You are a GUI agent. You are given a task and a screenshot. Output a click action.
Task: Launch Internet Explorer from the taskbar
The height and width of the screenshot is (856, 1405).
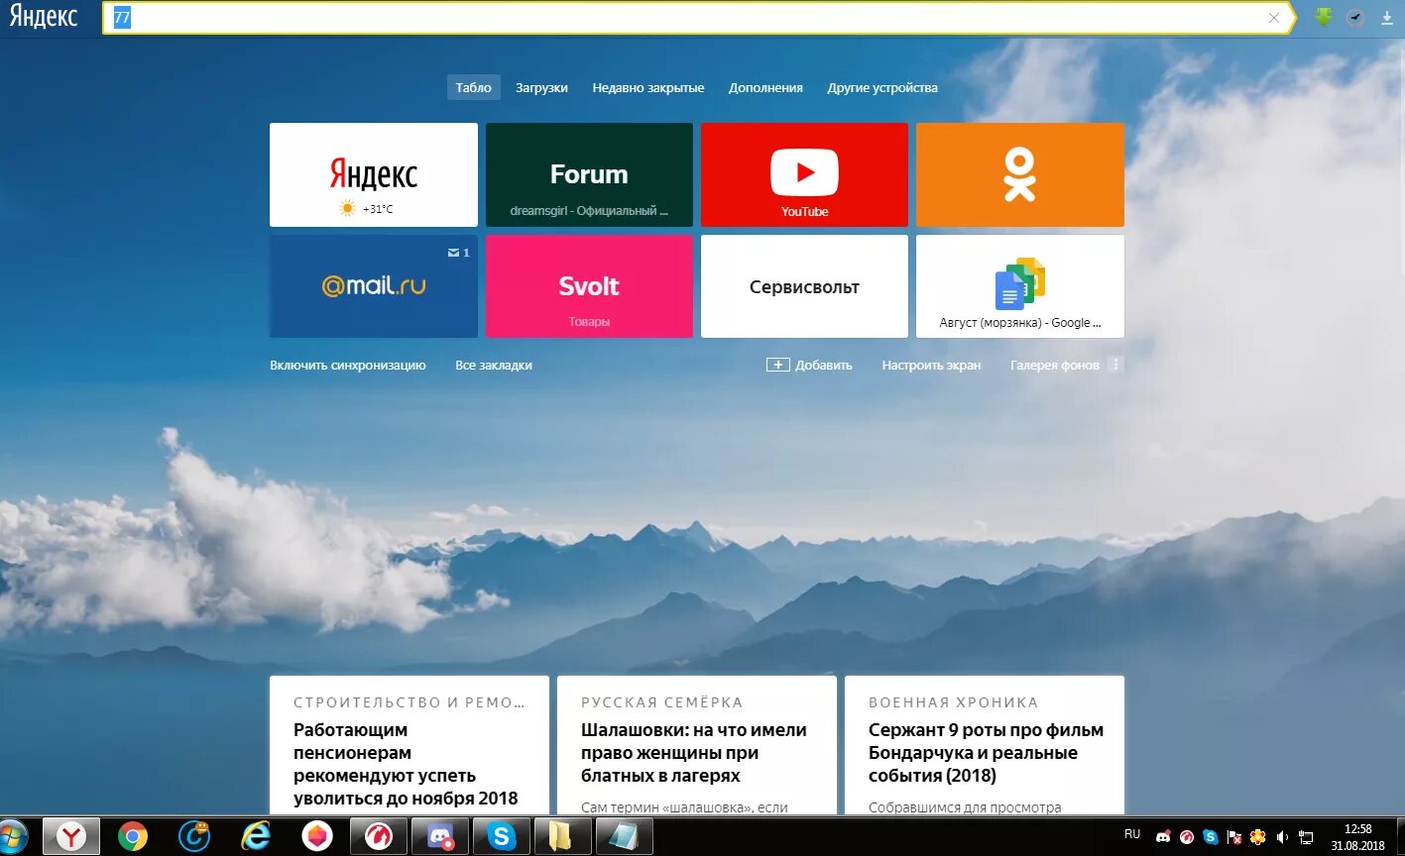(256, 837)
